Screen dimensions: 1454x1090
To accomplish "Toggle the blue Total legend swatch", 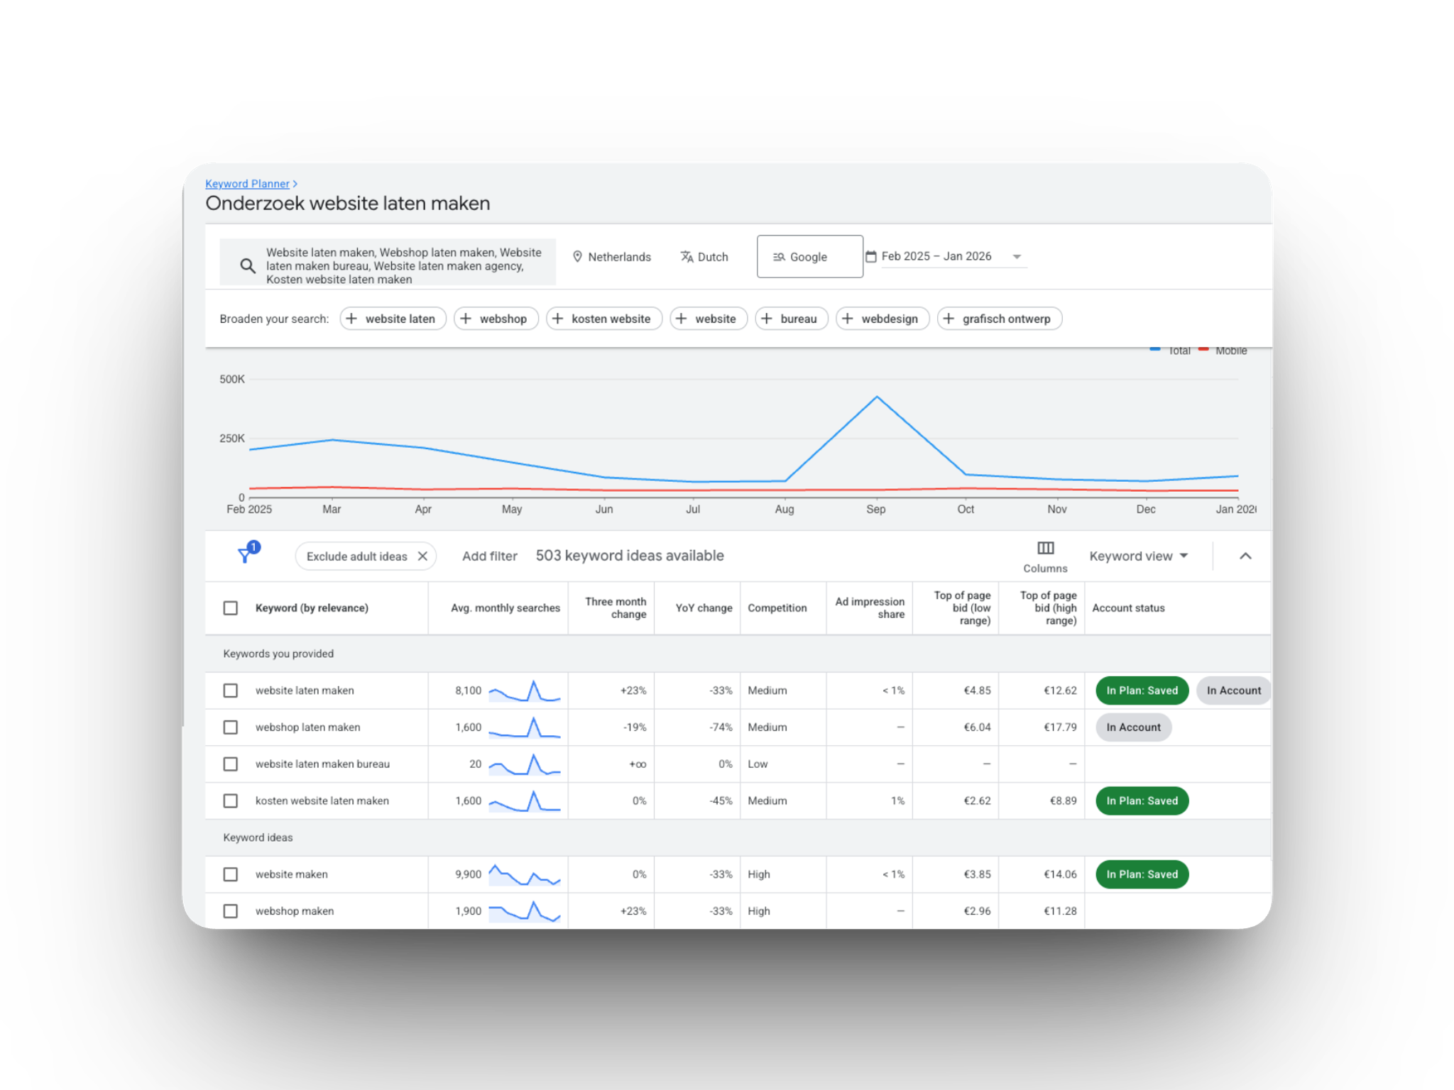I will tap(1155, 349).
